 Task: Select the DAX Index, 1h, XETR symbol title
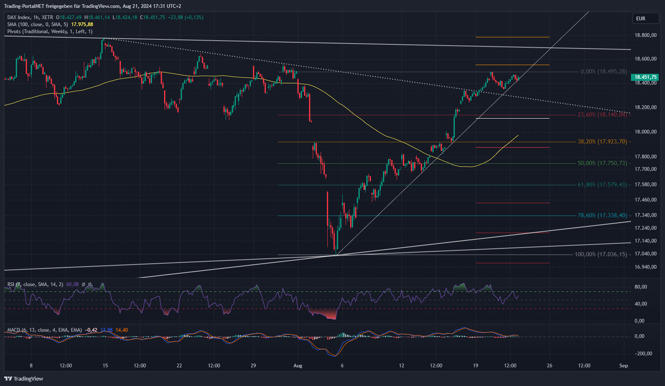click(30, 17)
